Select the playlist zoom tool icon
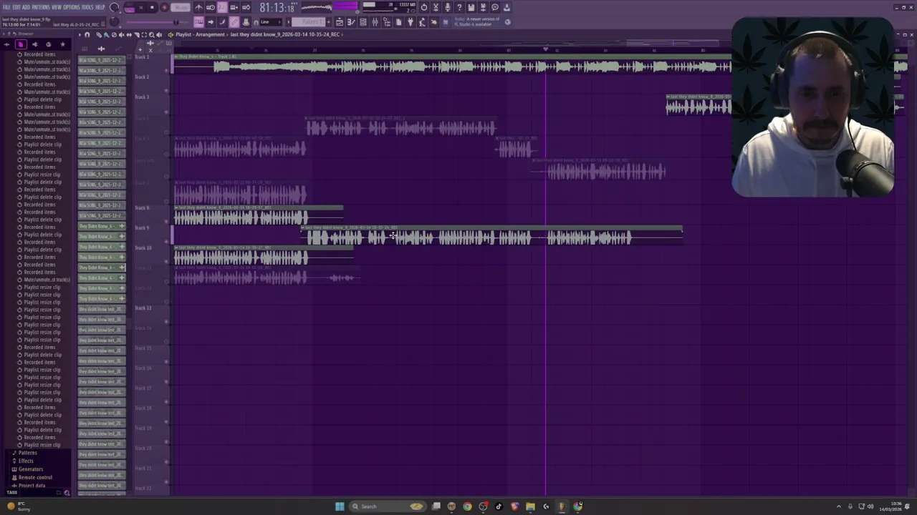Viewport: 917px width, 515px height. point(151,34)
